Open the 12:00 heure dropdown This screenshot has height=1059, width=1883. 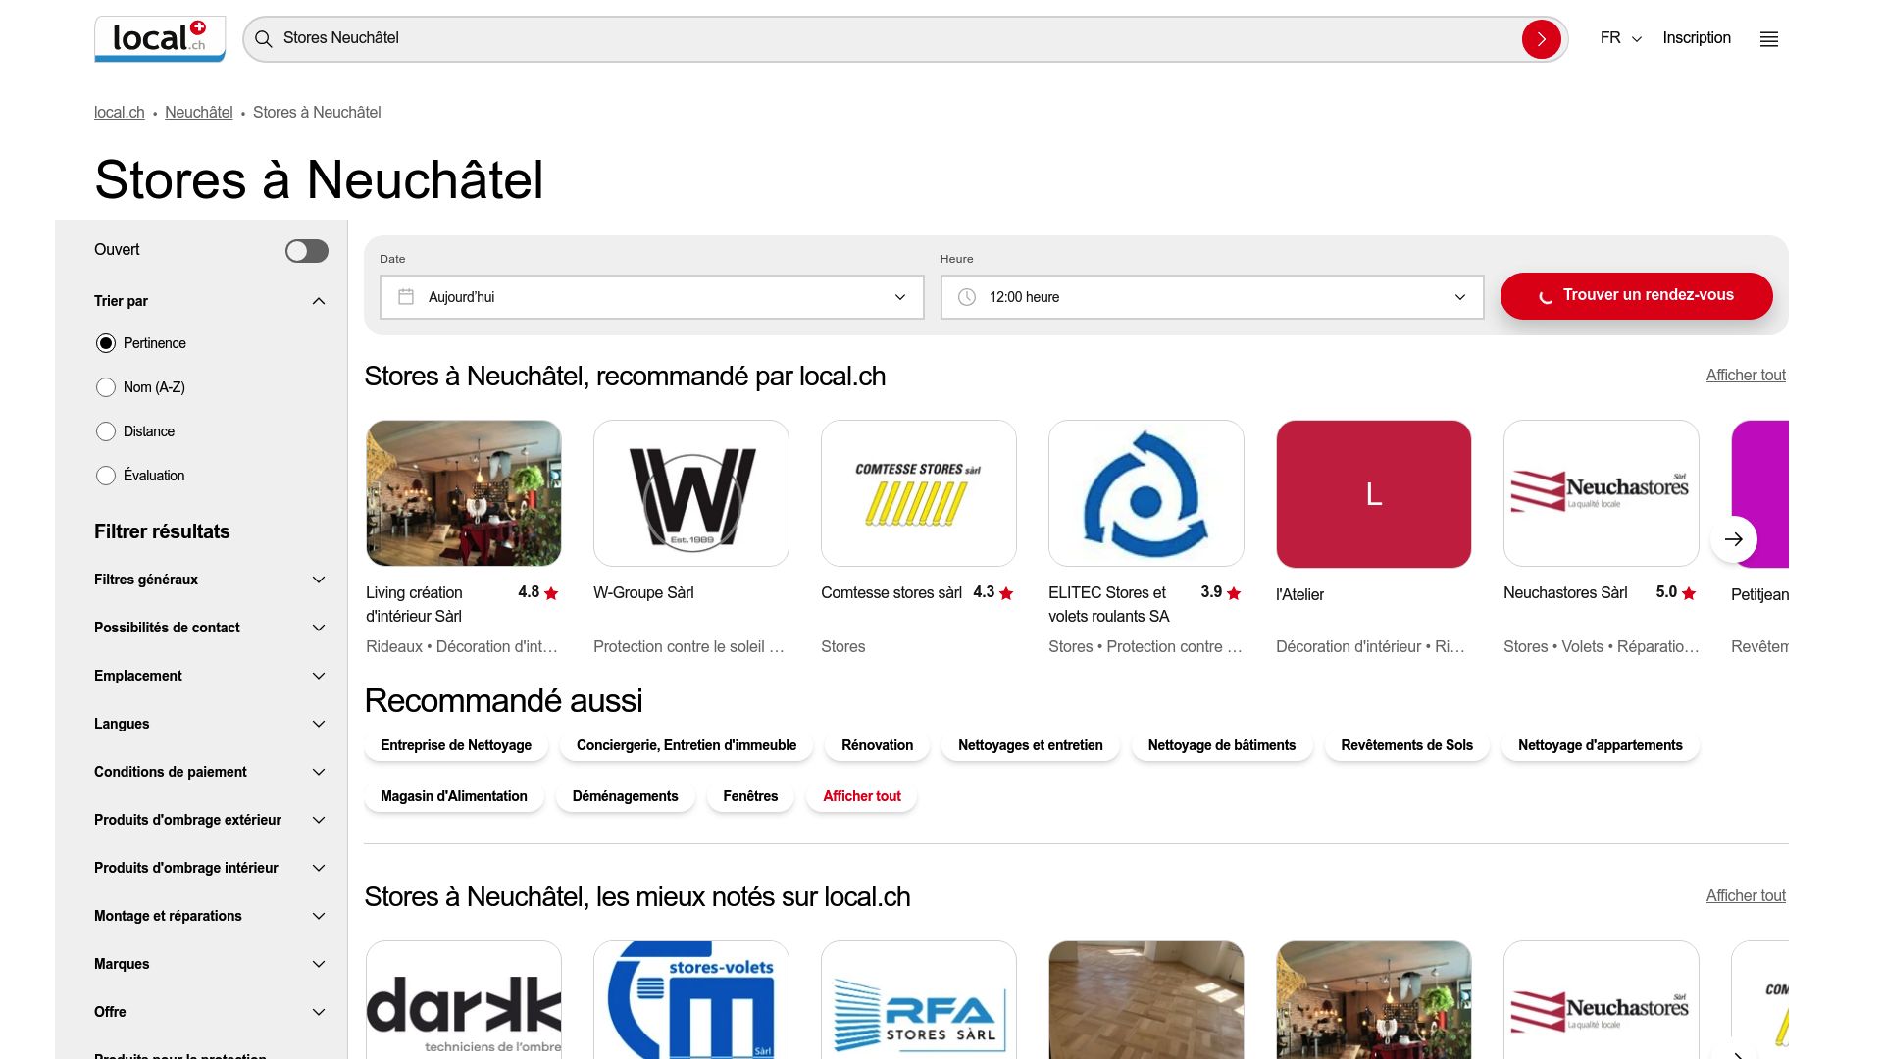coord(1211,296)
